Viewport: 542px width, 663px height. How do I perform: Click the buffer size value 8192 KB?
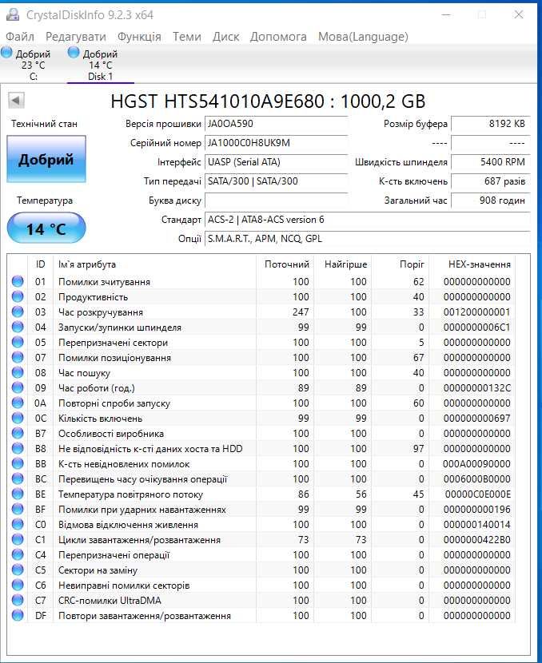490,124
